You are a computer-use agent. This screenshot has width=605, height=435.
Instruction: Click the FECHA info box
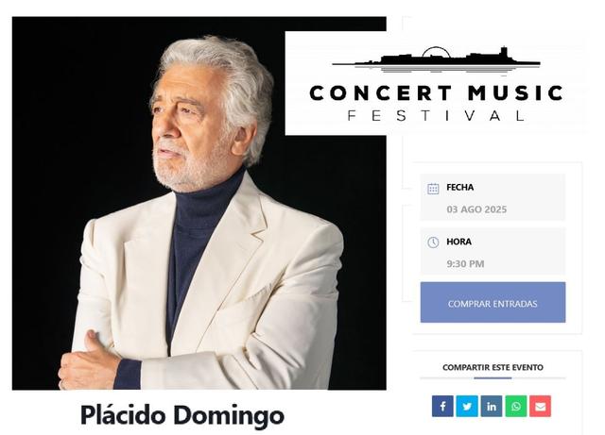493,197
